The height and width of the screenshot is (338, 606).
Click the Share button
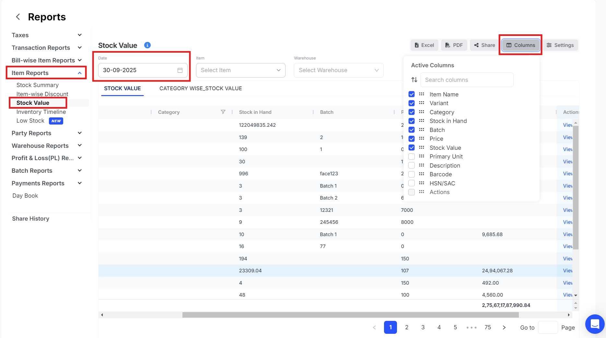point(484,45)
